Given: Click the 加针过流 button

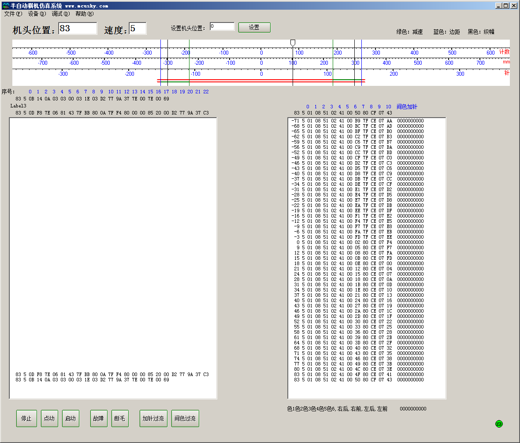Looking at the screenshot, I should coord(153,418).
